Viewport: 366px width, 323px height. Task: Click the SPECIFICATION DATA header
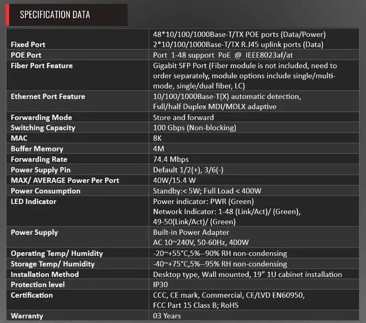55,15
